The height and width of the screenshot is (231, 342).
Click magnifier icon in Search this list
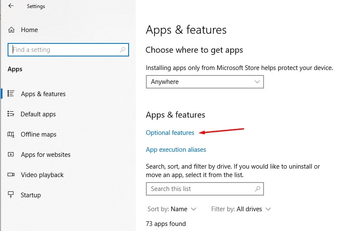(258, 189)
